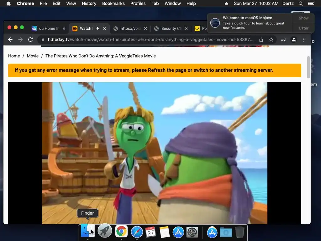The image size is (321, 241).
Task: Open the Movie breadcrumb link
Action: tap(33, 56)
